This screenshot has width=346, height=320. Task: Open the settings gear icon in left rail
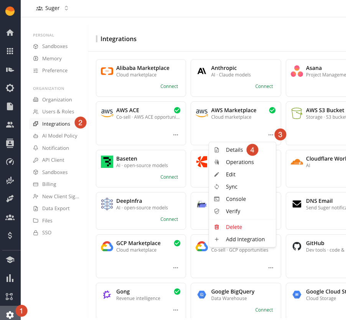point(10,315)
